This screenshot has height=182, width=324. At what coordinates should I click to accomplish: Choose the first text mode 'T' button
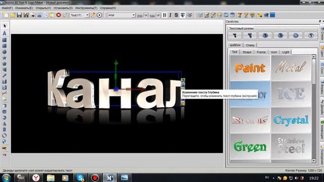[235, 35]
